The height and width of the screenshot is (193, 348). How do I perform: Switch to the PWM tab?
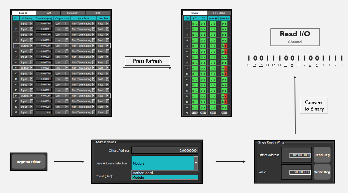click(x=48, y=13)
